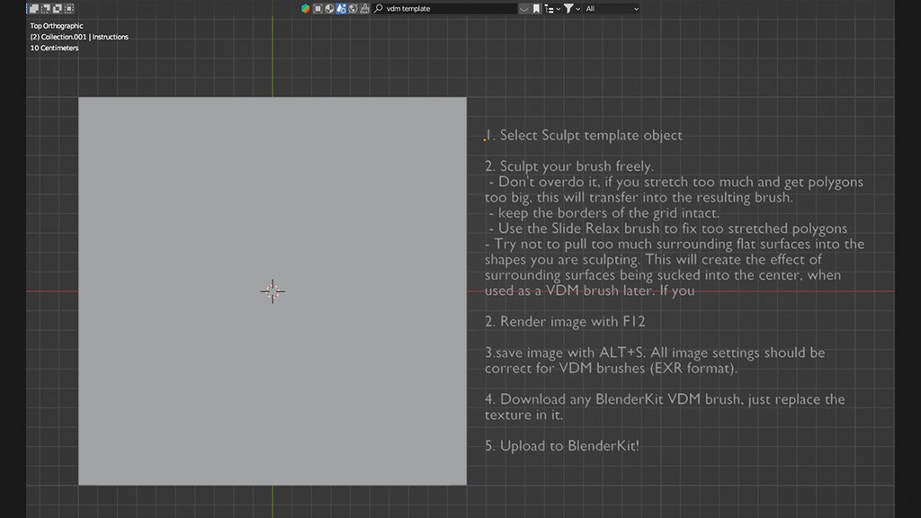Select the Model asset type icon
Screen dimensions: 921x518
[317, 8]
